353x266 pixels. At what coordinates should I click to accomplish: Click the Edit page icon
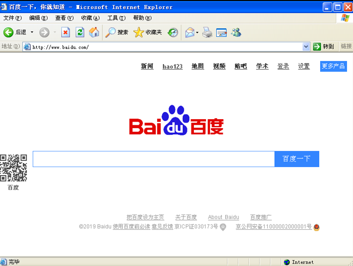[x=222, y=33]
